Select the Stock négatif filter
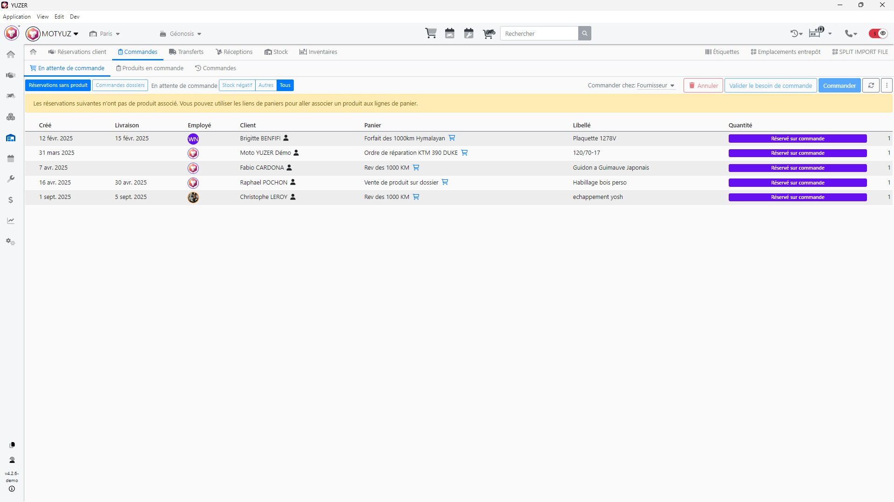 pos(237,86)
